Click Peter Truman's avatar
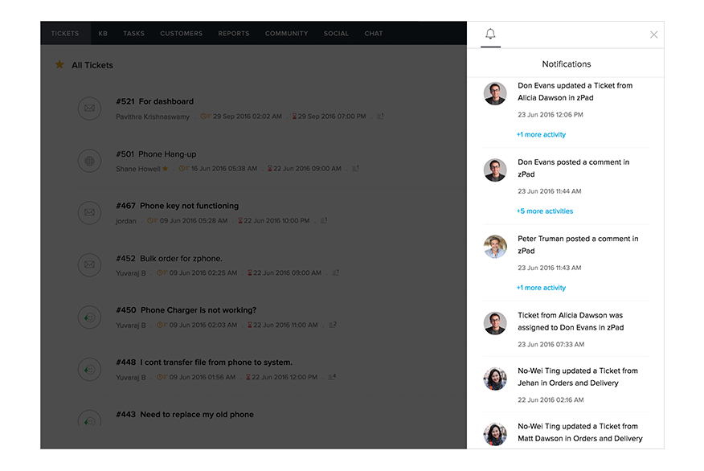The height and width of the screenshot is (471, 704). tap(495, 247)
